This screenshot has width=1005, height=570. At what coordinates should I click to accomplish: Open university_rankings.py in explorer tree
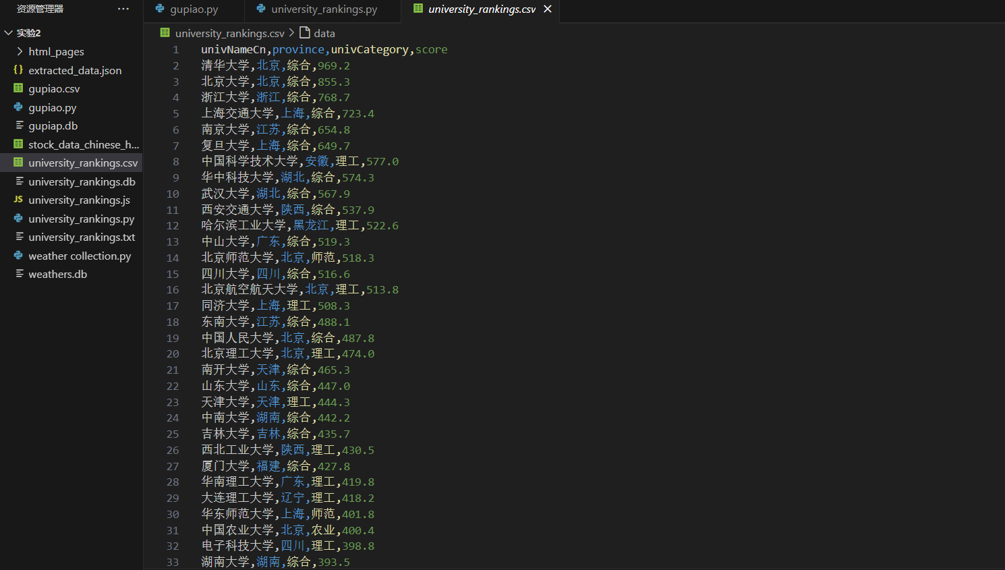pyautogui.click(x=82, y=219)
